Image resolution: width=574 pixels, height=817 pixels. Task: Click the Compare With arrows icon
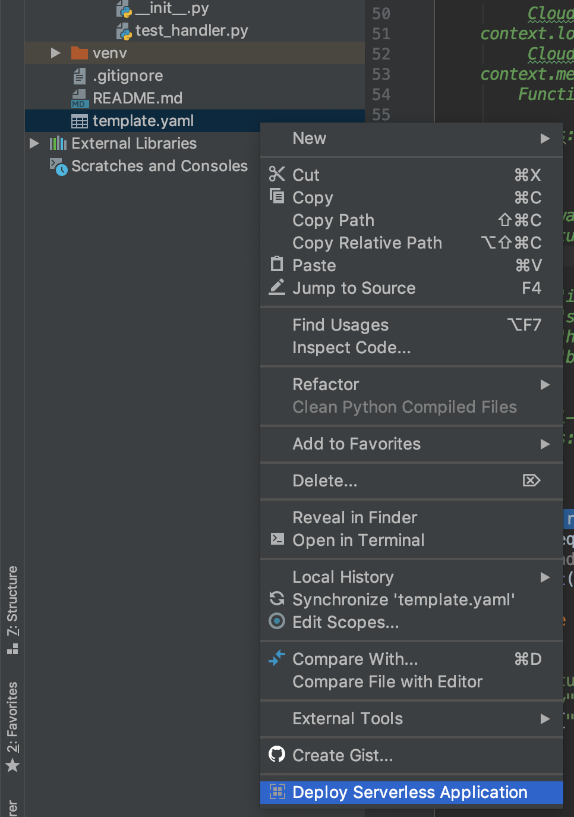coord(277,658)
